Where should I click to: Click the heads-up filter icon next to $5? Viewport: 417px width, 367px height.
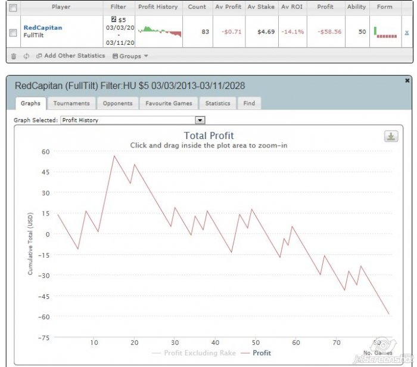pos(114,19)
